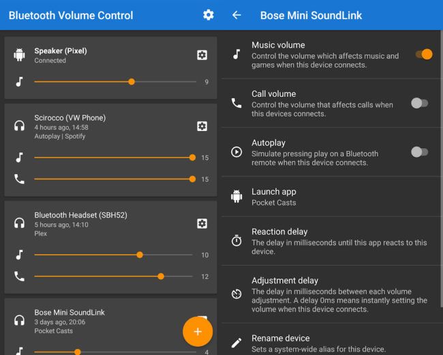Click 'Autoplay | Spotify' text on Scirocco card
The height and width of the screenshot is (355, 443).
[60, 137]
